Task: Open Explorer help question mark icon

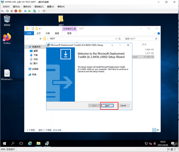Action: 158,33
